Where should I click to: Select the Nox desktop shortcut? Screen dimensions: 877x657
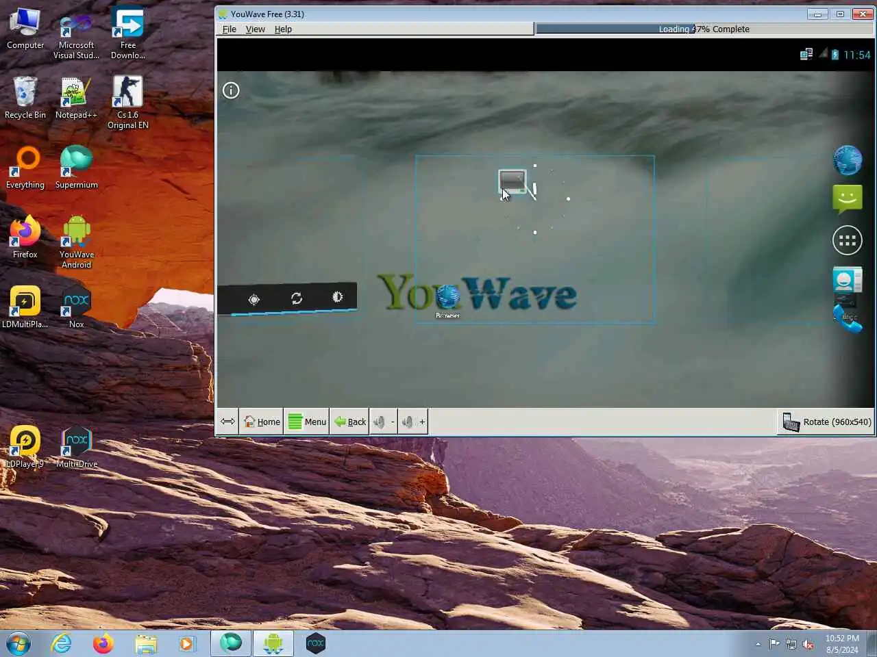[x=76, y=307]
